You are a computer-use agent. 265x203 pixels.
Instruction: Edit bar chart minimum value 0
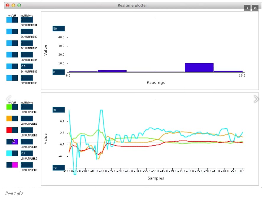[59, 72]
